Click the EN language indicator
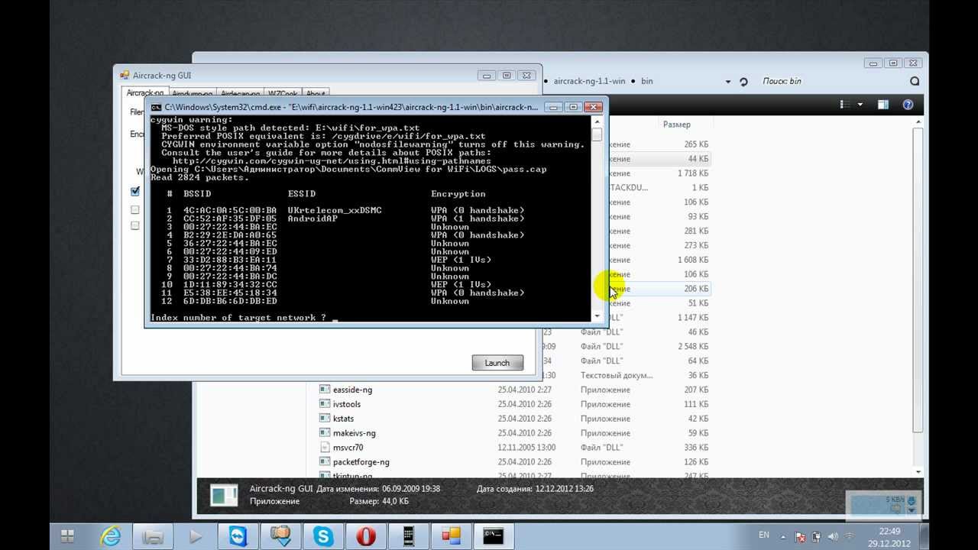The image size is (978, 550). point(764,535)
